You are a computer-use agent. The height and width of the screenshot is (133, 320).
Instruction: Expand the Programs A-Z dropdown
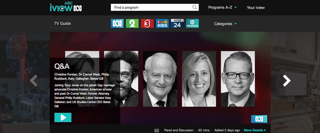coord(222,8)
